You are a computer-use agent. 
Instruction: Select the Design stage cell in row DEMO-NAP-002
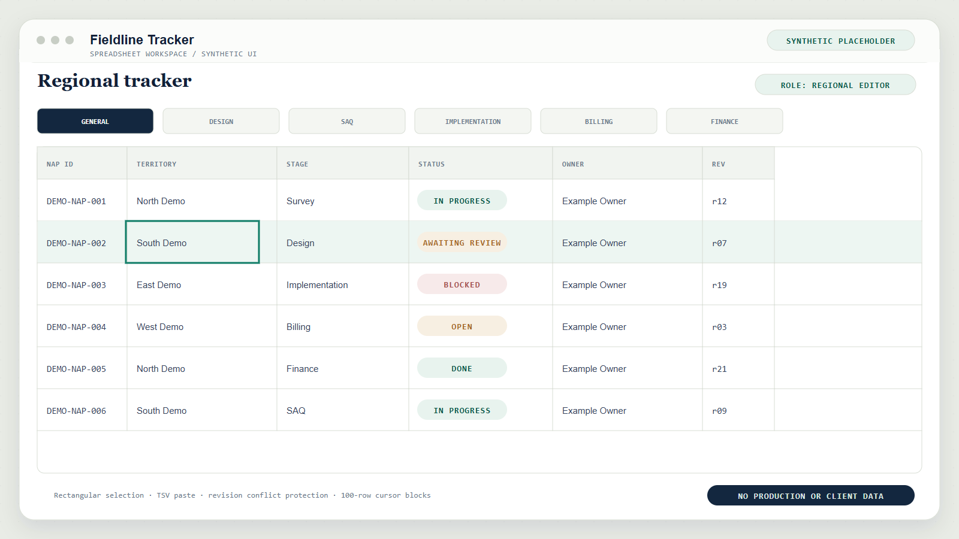coord(343,243)
